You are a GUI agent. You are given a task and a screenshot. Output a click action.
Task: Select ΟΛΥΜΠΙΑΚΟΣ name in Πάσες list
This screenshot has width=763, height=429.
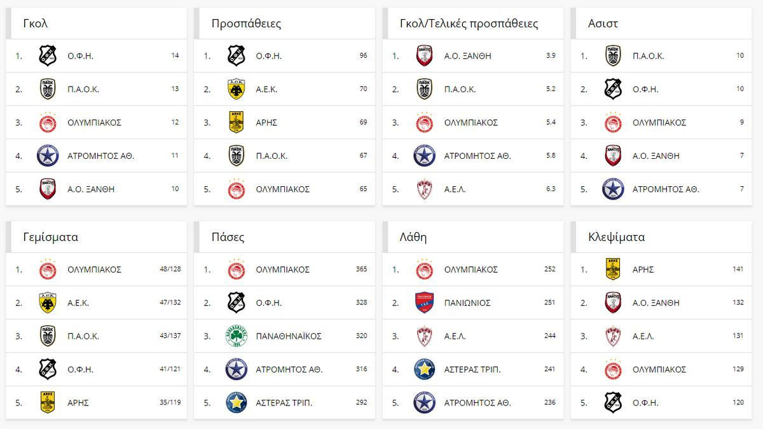(x=282, y=269)
